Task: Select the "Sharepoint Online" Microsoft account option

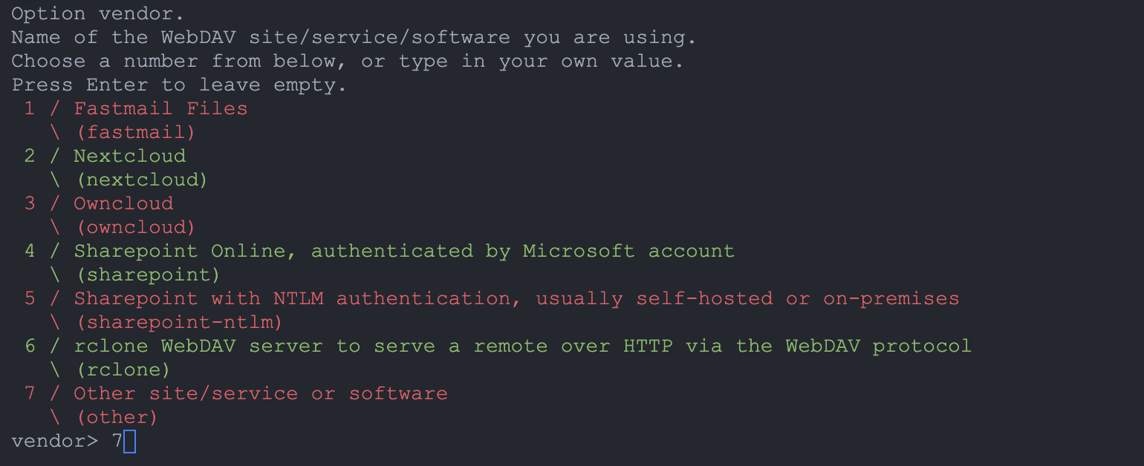Action: [x=404, y=251]
